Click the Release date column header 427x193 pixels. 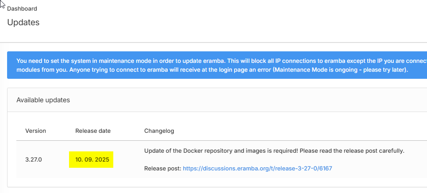click(93, 131)
